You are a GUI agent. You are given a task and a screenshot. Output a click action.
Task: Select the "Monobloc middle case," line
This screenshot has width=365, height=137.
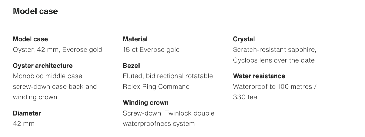pos(48,76)
